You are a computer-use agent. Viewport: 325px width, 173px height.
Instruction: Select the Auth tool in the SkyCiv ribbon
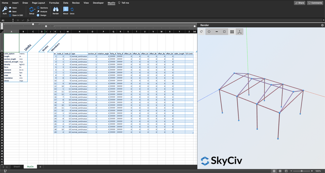tap(4, 10)
